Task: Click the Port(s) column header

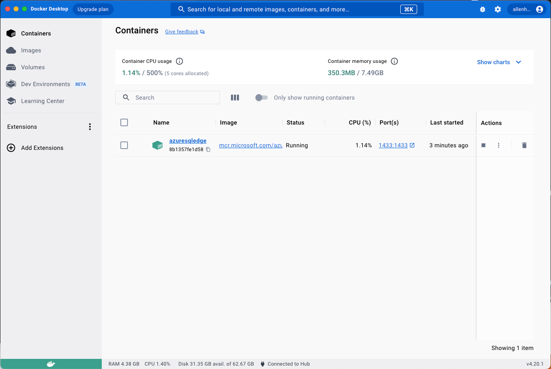Action: point(389,122)
